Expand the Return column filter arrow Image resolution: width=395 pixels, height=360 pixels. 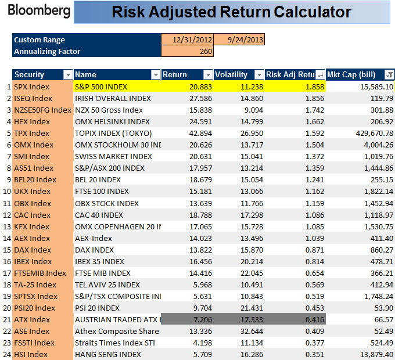[208, 75]
